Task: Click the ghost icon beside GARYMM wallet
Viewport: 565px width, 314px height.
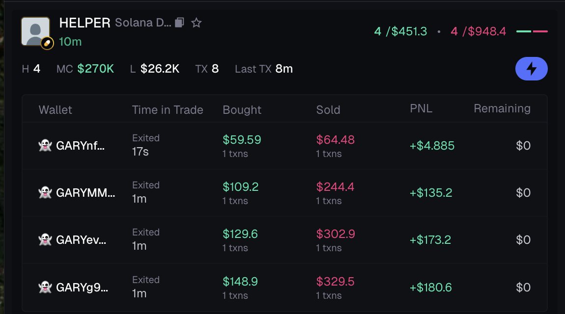Action: (45, 193)
